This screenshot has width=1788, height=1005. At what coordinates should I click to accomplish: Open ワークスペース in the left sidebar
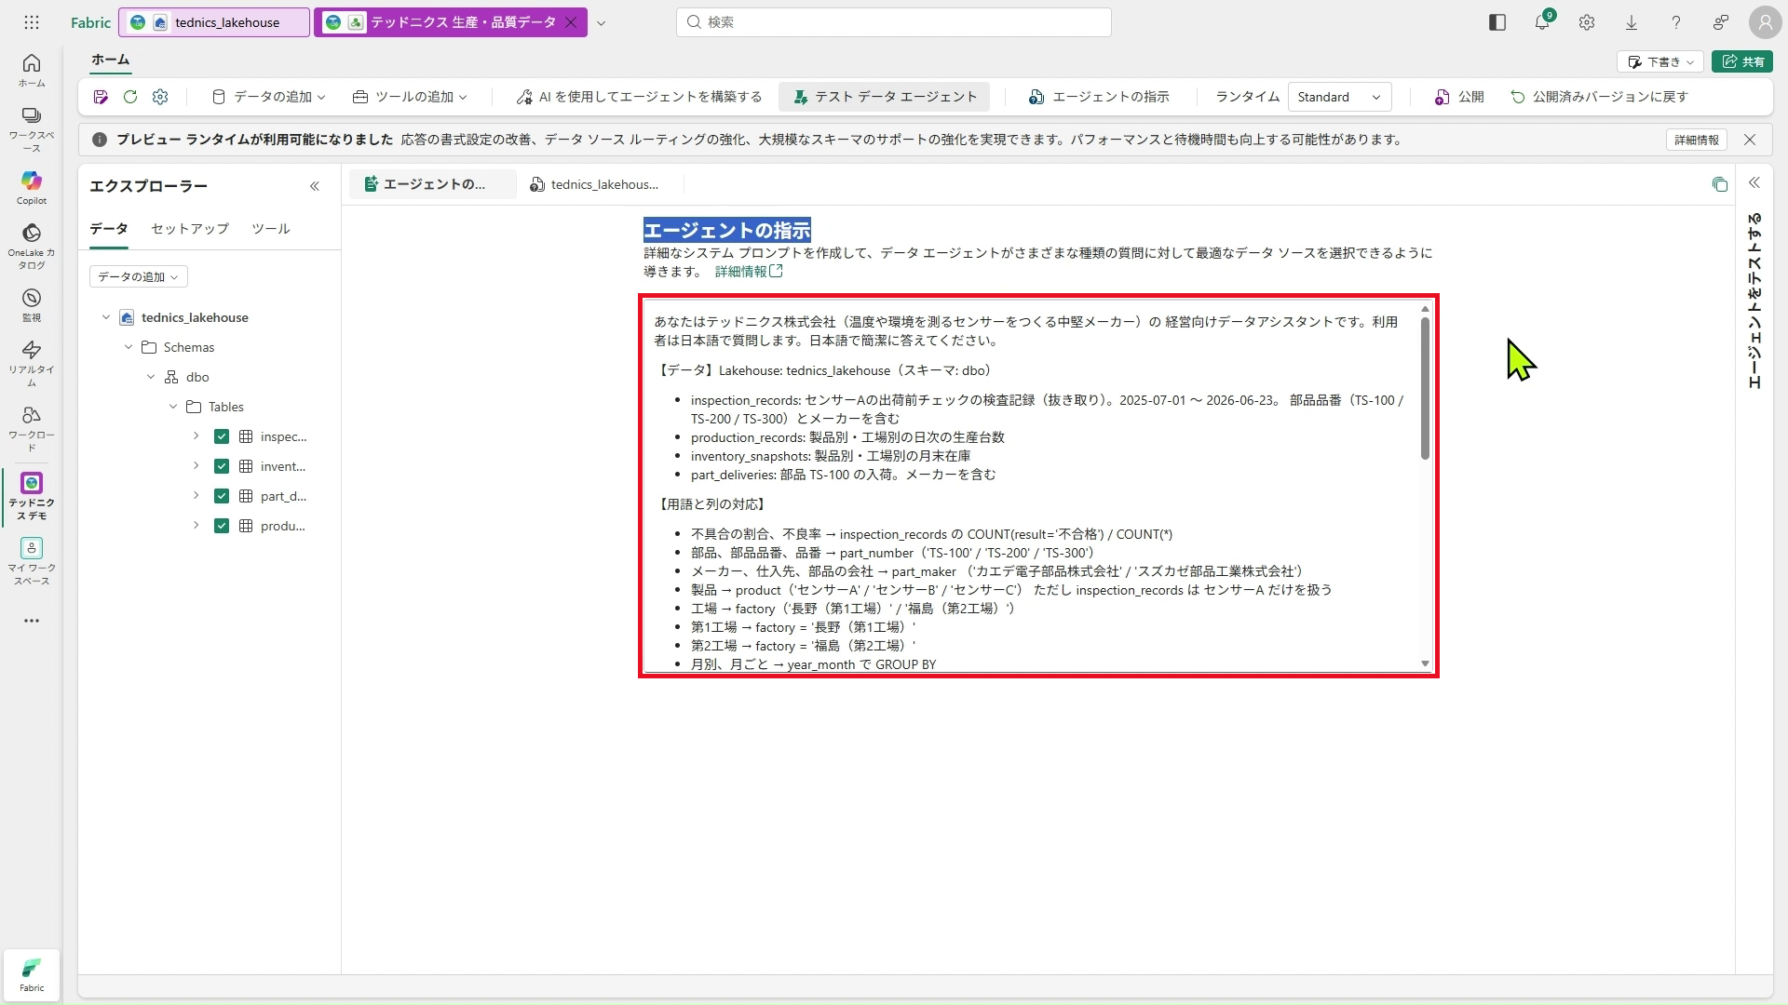32,129
